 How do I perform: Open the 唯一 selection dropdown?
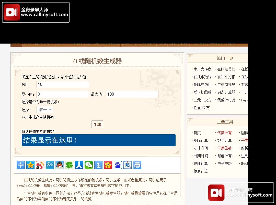click(x=45, y=110)
